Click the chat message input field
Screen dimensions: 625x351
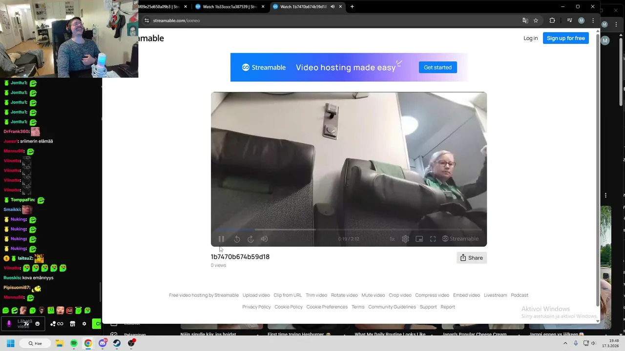click(x=23, y=324)
